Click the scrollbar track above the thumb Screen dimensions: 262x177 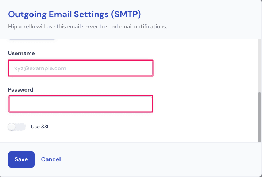[259, 66]
